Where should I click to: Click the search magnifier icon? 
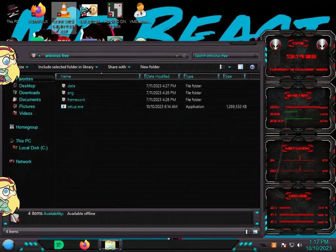255,56
